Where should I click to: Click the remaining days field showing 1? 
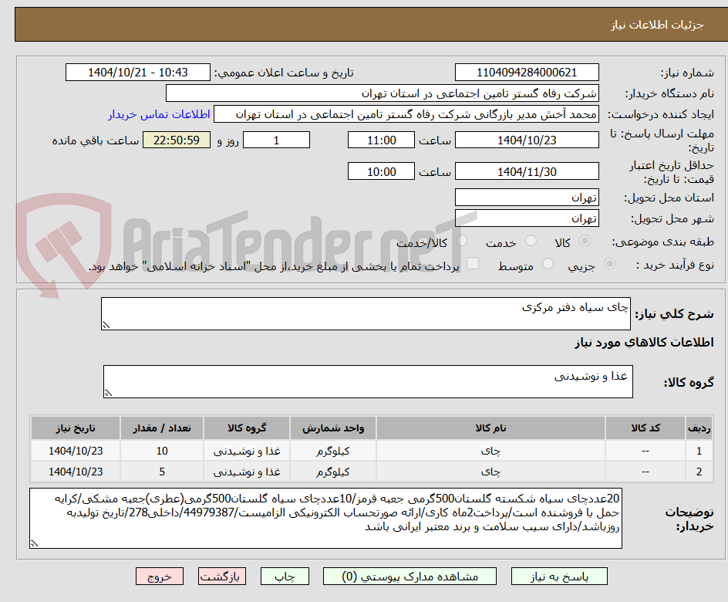pyautogui.click(x=276, y=140)
